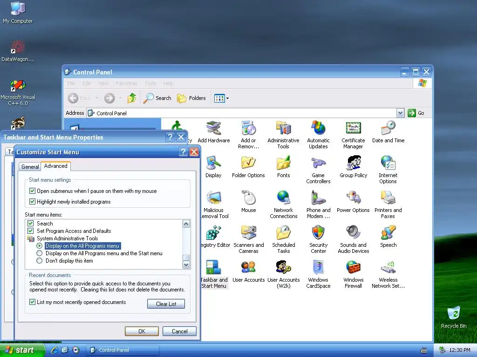Open Registry Editor icon
The height and width of the screenshot is (357, 477).
[x=215, y=237]
